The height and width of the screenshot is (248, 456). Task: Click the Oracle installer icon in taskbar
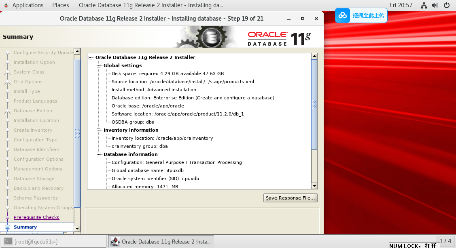pos(115,241)
